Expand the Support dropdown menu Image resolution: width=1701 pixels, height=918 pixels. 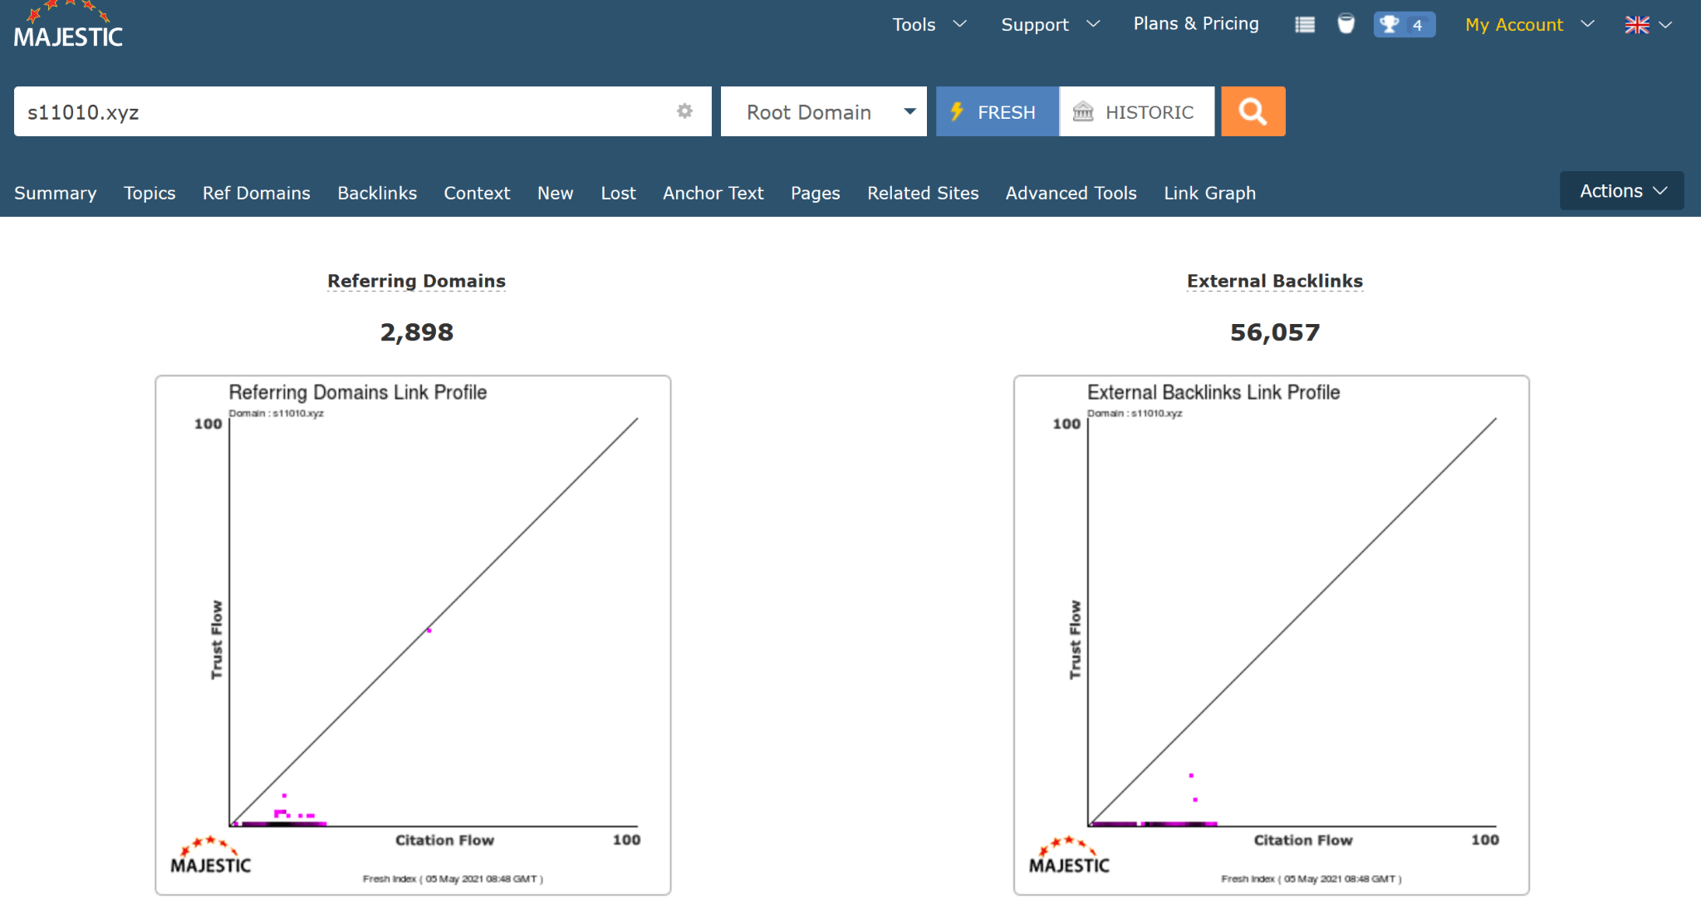(1050, 24)
